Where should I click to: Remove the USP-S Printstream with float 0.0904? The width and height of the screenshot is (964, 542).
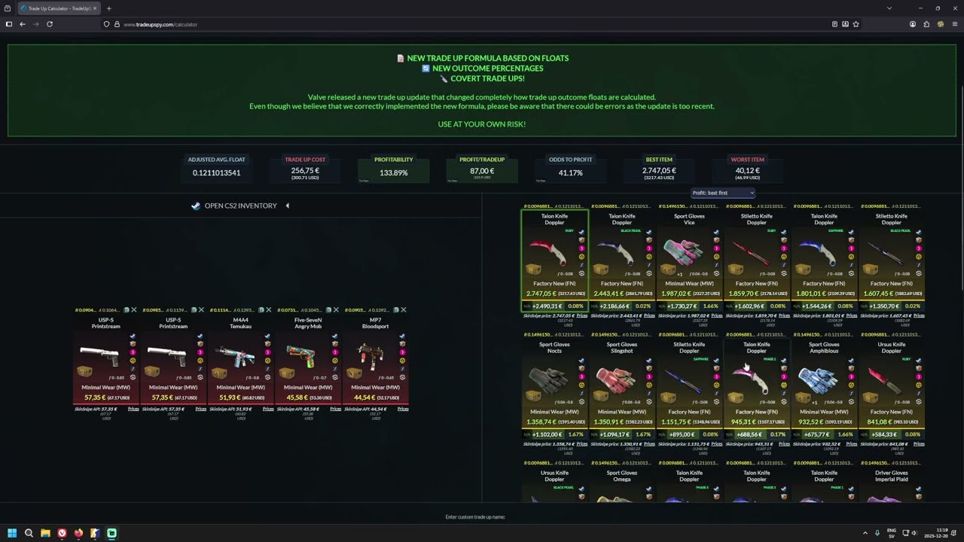[x=134, y=309]
